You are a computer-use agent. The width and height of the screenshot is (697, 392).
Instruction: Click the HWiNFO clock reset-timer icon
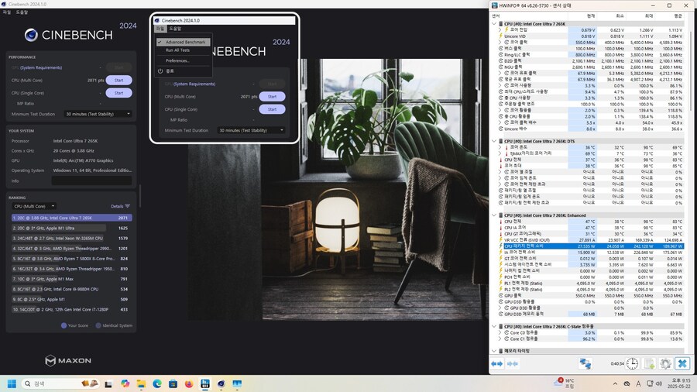(632, 363)
